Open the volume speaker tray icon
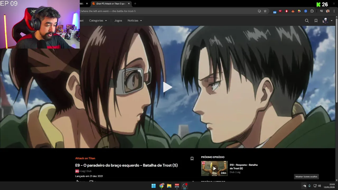Screen dimensions: 338x190 click(319, 186)
